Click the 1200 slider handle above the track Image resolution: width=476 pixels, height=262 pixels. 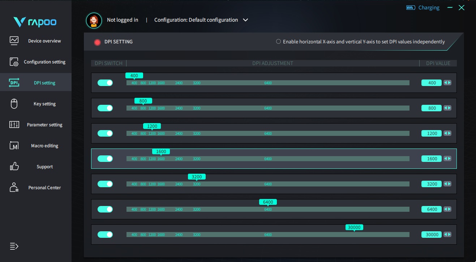152,126
